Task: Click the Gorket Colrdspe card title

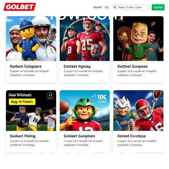Action: point(131,136)
